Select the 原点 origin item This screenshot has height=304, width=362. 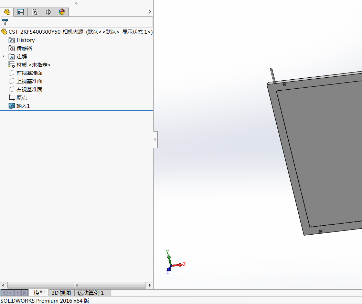21,98
